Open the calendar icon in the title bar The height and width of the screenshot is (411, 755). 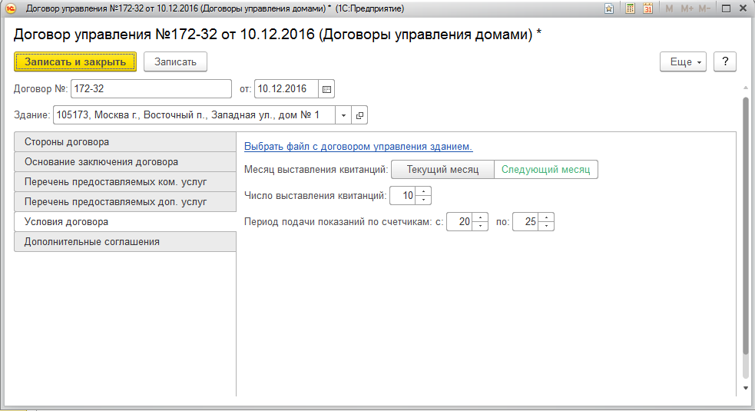(x=647, y=8)
